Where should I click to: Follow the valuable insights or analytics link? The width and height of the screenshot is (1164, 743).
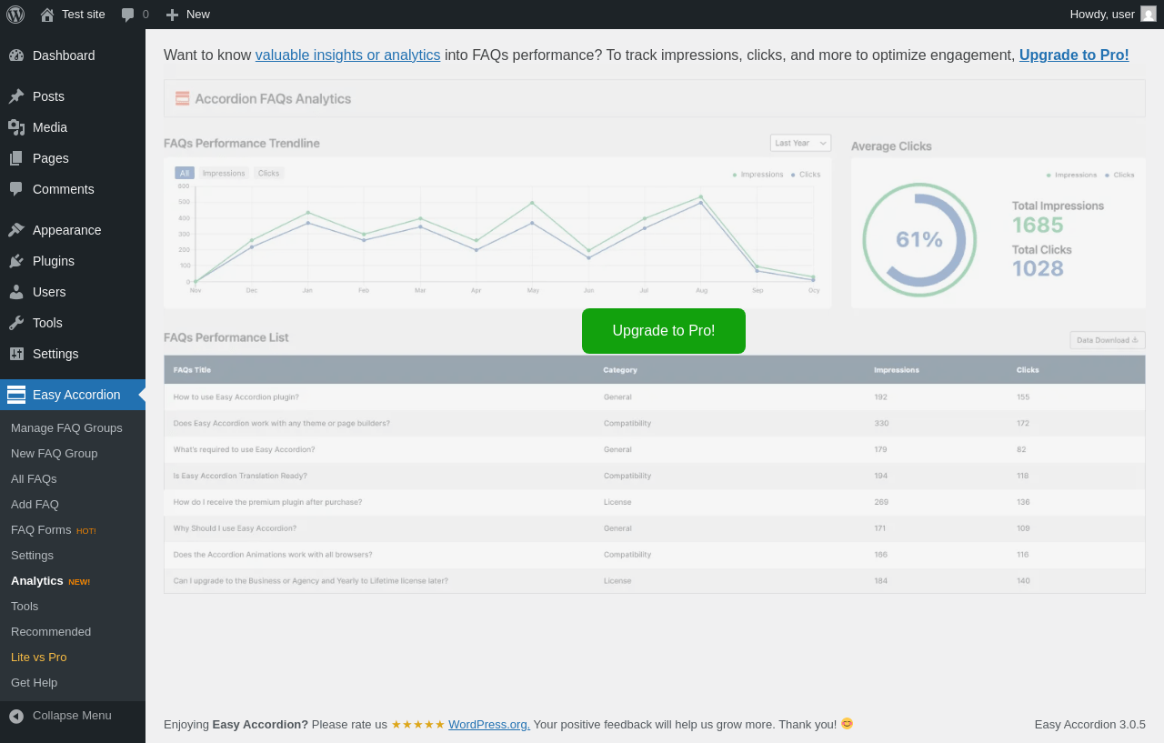[347, 55]
